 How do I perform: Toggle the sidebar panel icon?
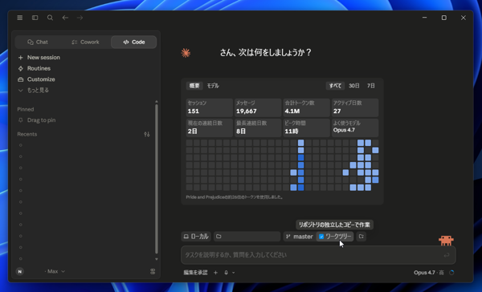(x=35, y=18)
